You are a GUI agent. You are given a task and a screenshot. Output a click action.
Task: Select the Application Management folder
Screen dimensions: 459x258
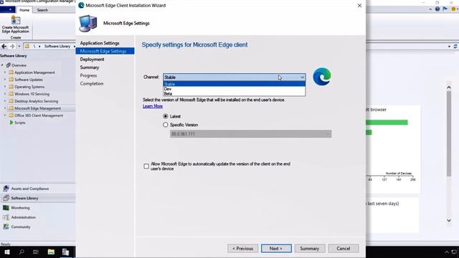coord(34,72)
